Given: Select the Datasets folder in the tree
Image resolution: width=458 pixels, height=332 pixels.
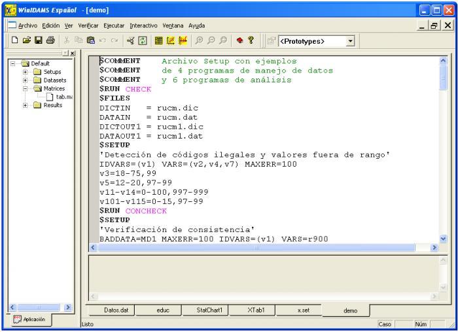Looking at the screenshot, I should (x=54, y=80).
